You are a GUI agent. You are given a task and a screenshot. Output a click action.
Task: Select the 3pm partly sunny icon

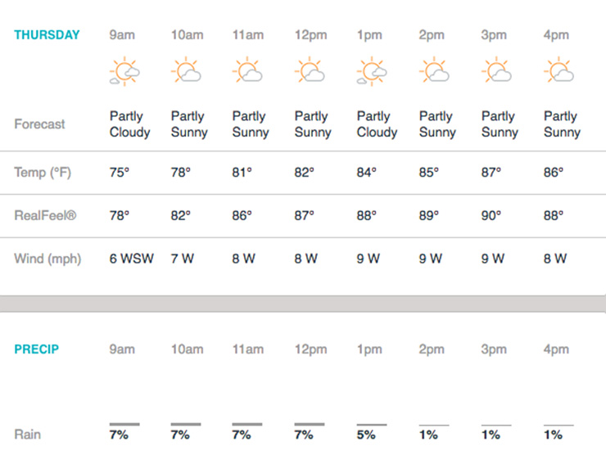pos(496,70)
